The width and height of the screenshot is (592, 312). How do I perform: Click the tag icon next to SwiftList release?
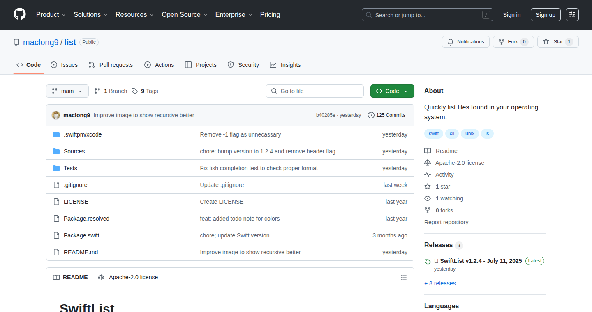(428, 261)
